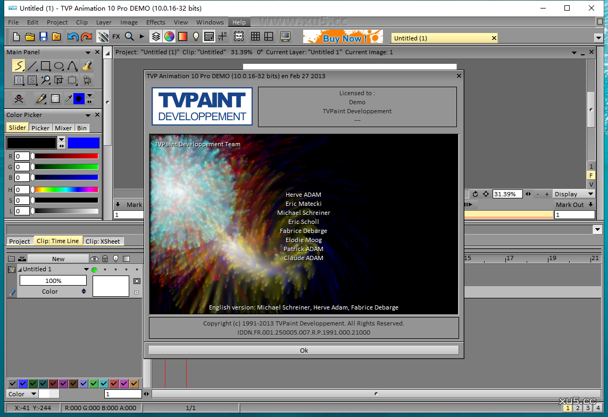This screenshot has width=608, height=417.
Task: Toggle the green onion-skin dot on Untitled 1
Action: (x=95, y=270)
